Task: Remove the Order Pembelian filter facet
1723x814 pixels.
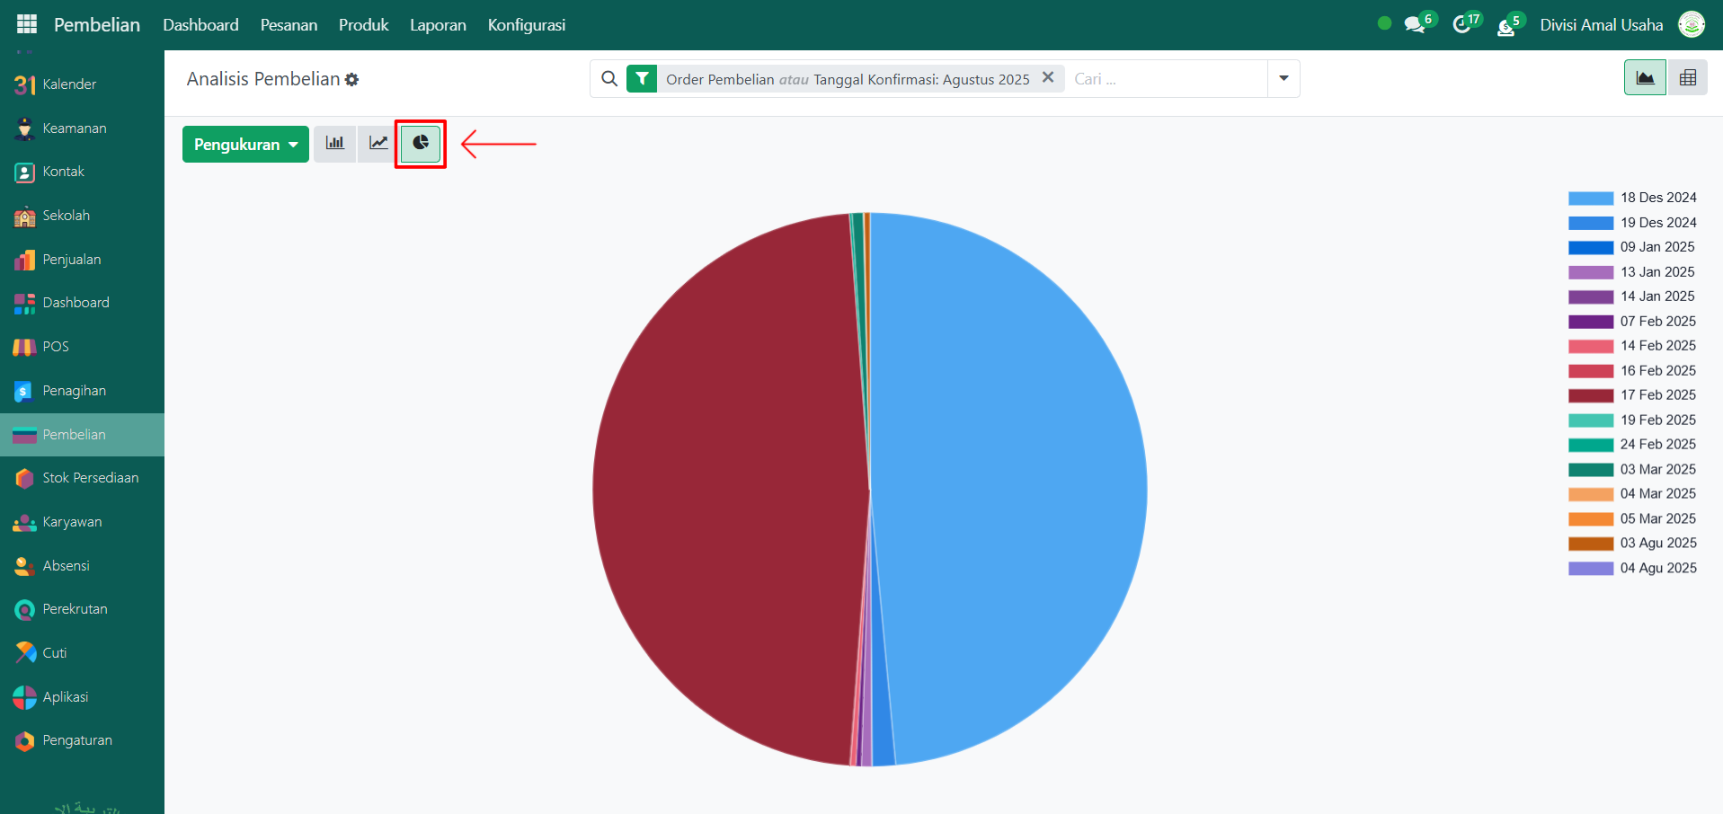Action: pyautogui.click(x=1048, y=78)
